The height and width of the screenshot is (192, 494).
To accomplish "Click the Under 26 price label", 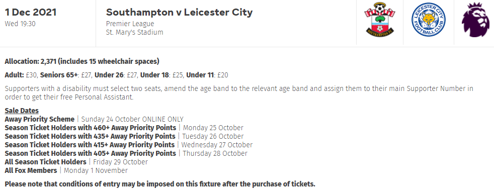I will click(x=116, y=75).
